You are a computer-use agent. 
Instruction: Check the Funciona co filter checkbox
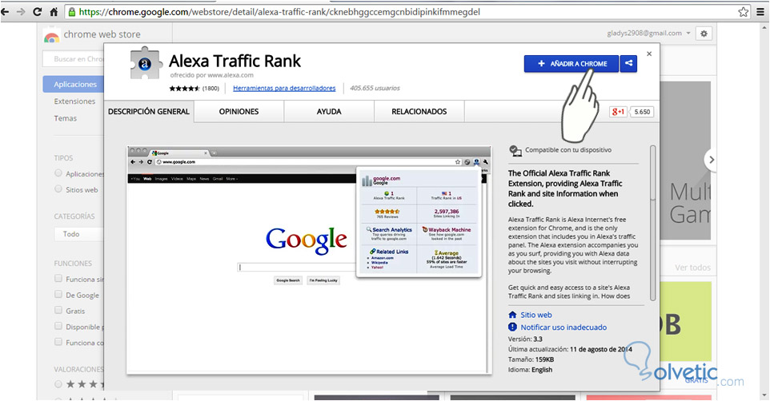coord(58,342)
